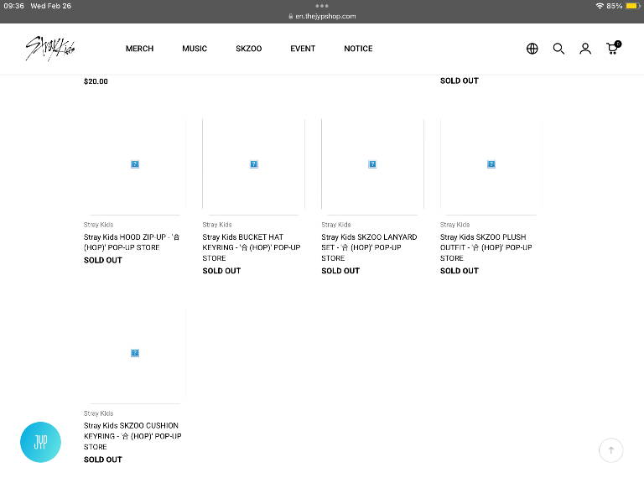The image size is (644, 483).
Task: Open the SKZOO PLUSH OUTFIT product link
Action: click(x=486, y=247)
